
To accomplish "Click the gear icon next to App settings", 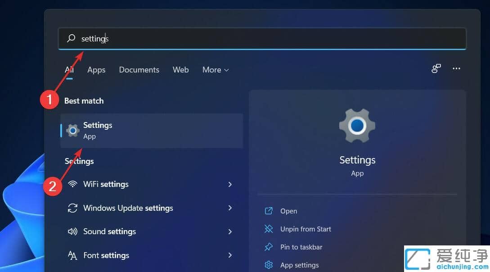I will (x=269, y=265).
